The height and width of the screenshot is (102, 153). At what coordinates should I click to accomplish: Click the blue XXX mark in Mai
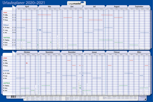[40, 30]
